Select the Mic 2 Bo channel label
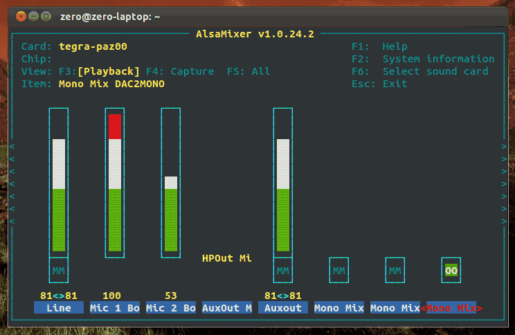 (171, 308)
